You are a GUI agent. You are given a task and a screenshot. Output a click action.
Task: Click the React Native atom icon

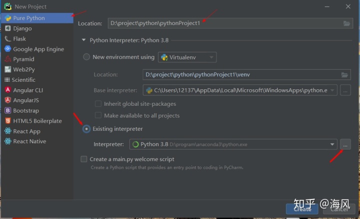tap(8, 141)
